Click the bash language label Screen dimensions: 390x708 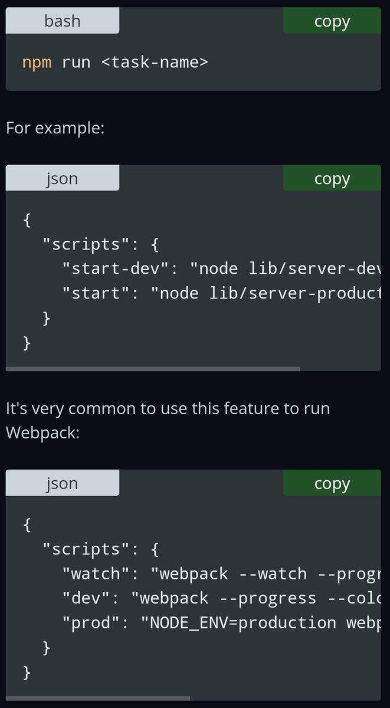[x=63, y=21]
